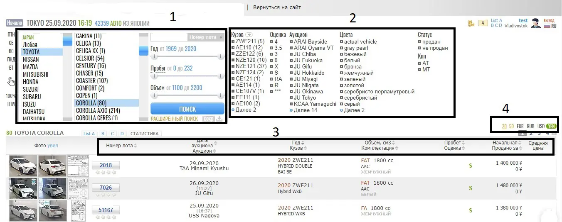This screenshot has width=562, height=222.
Task: Click the coins balance icon
Action: pyautogui.click(x=471, y=23)
